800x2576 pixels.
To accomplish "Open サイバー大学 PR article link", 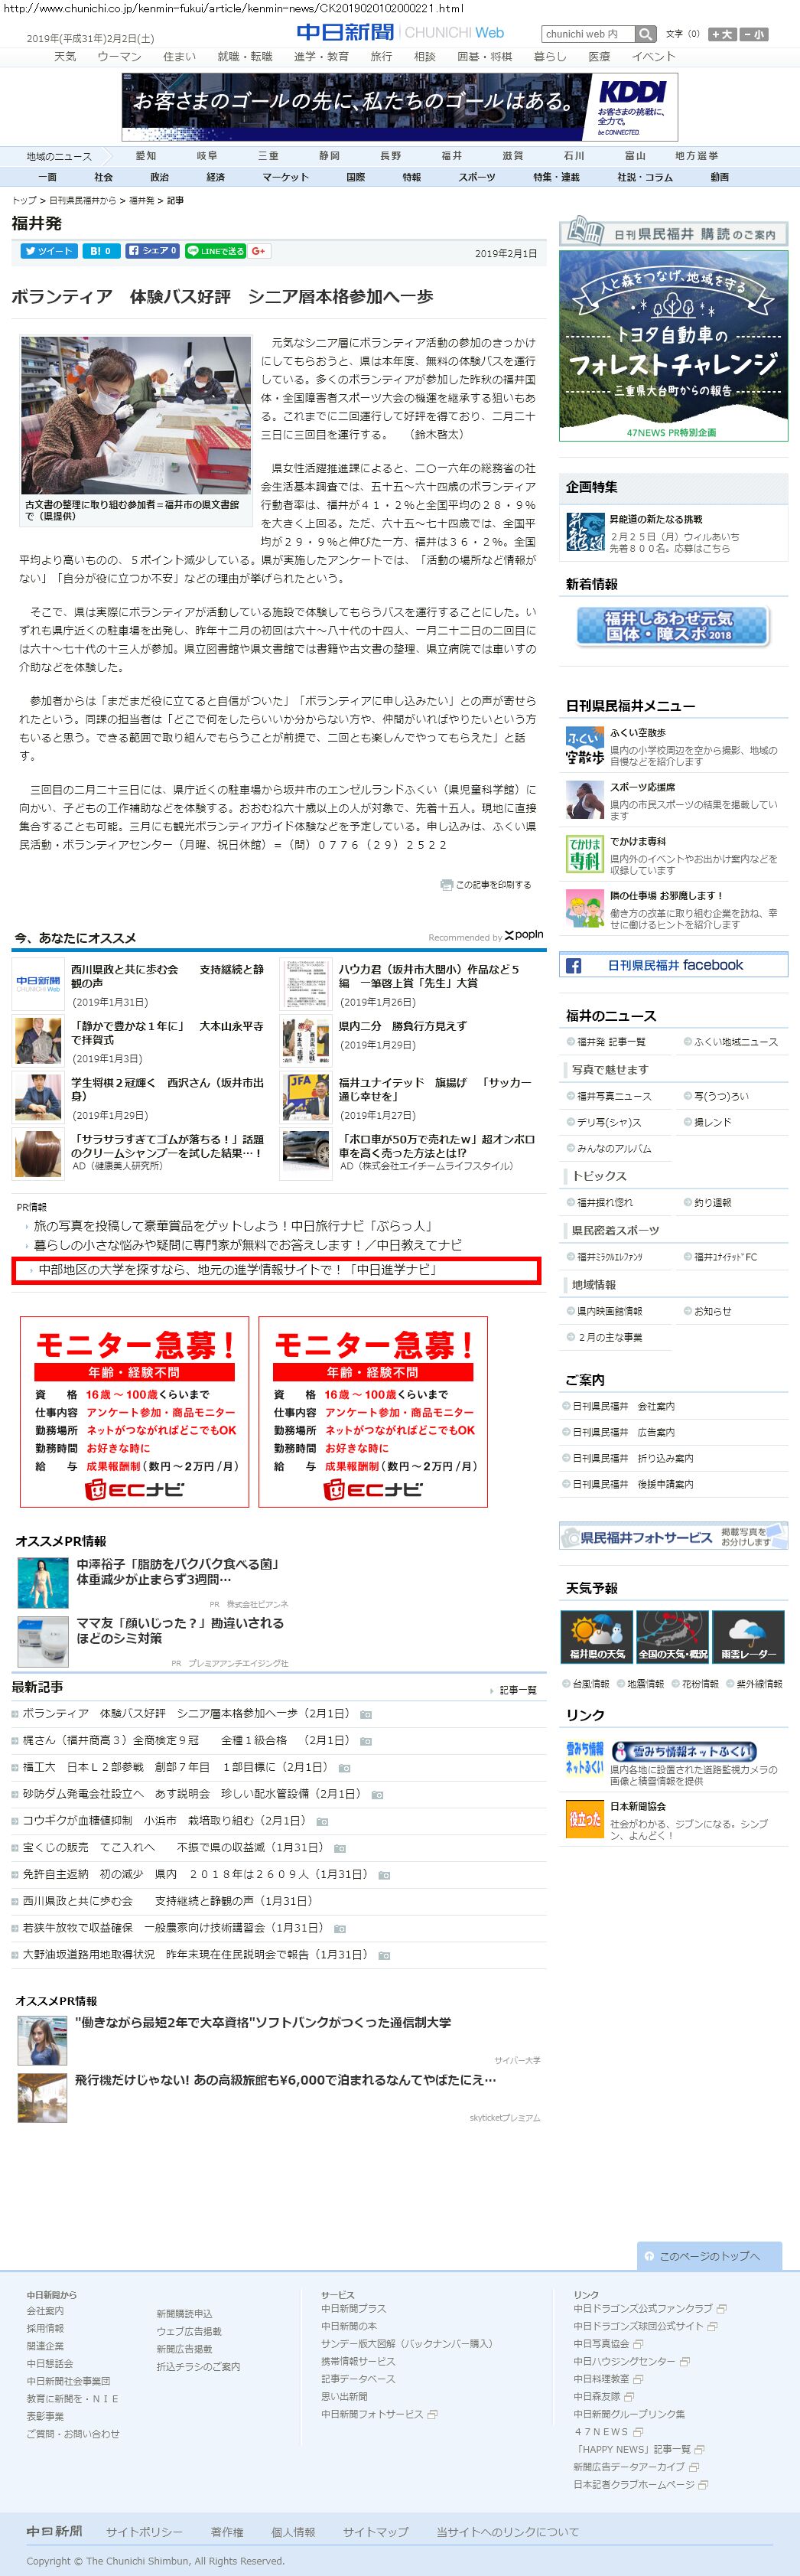I will coord(262,2023).
